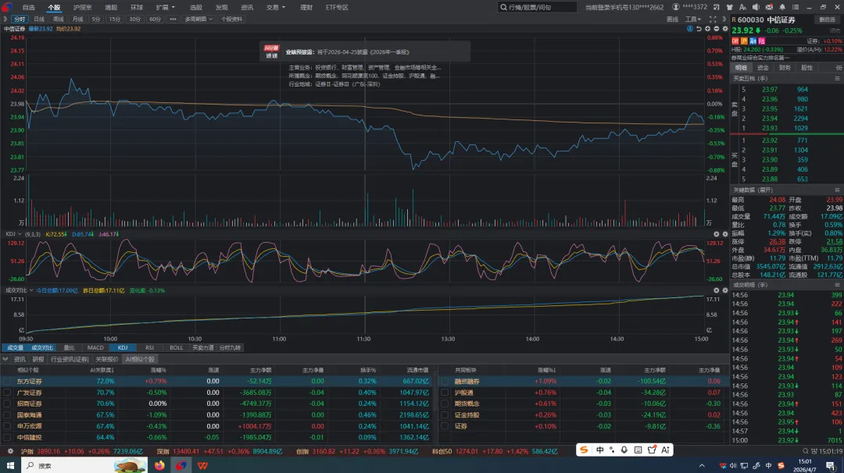This screenshot has height=473, width=844.
Task: Open the skin theme shirt icon
Action: coord(729,7)
